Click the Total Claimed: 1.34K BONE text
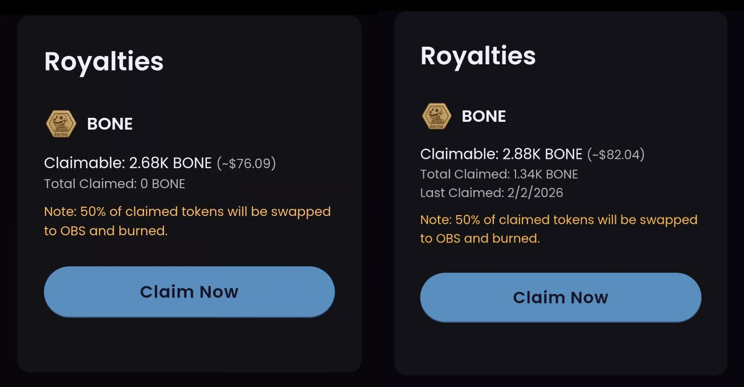This screenshot has height=387, width=744. [x=499, y=174]
